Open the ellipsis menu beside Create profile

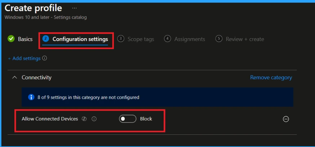pos(74,8)
